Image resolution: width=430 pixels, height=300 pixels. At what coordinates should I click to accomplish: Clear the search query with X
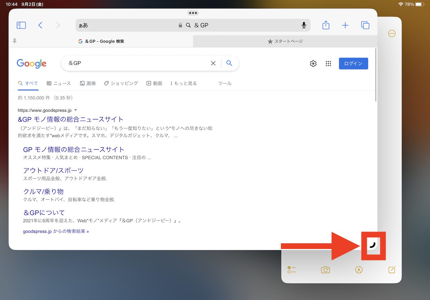[213, 63]
